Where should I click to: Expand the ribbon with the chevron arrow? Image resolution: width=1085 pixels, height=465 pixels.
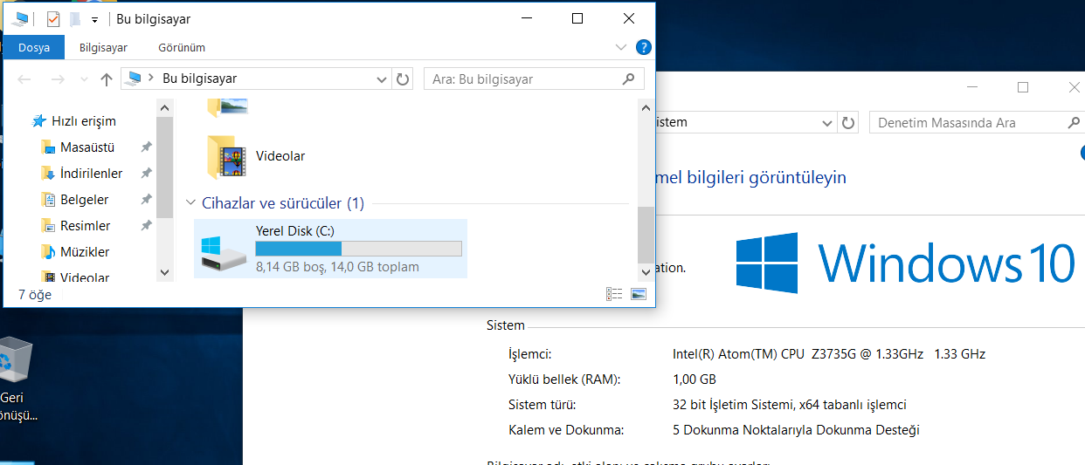[x=621, y=47]
